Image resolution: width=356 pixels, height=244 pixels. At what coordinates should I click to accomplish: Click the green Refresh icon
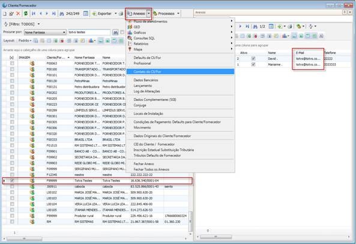click(26, 14)
